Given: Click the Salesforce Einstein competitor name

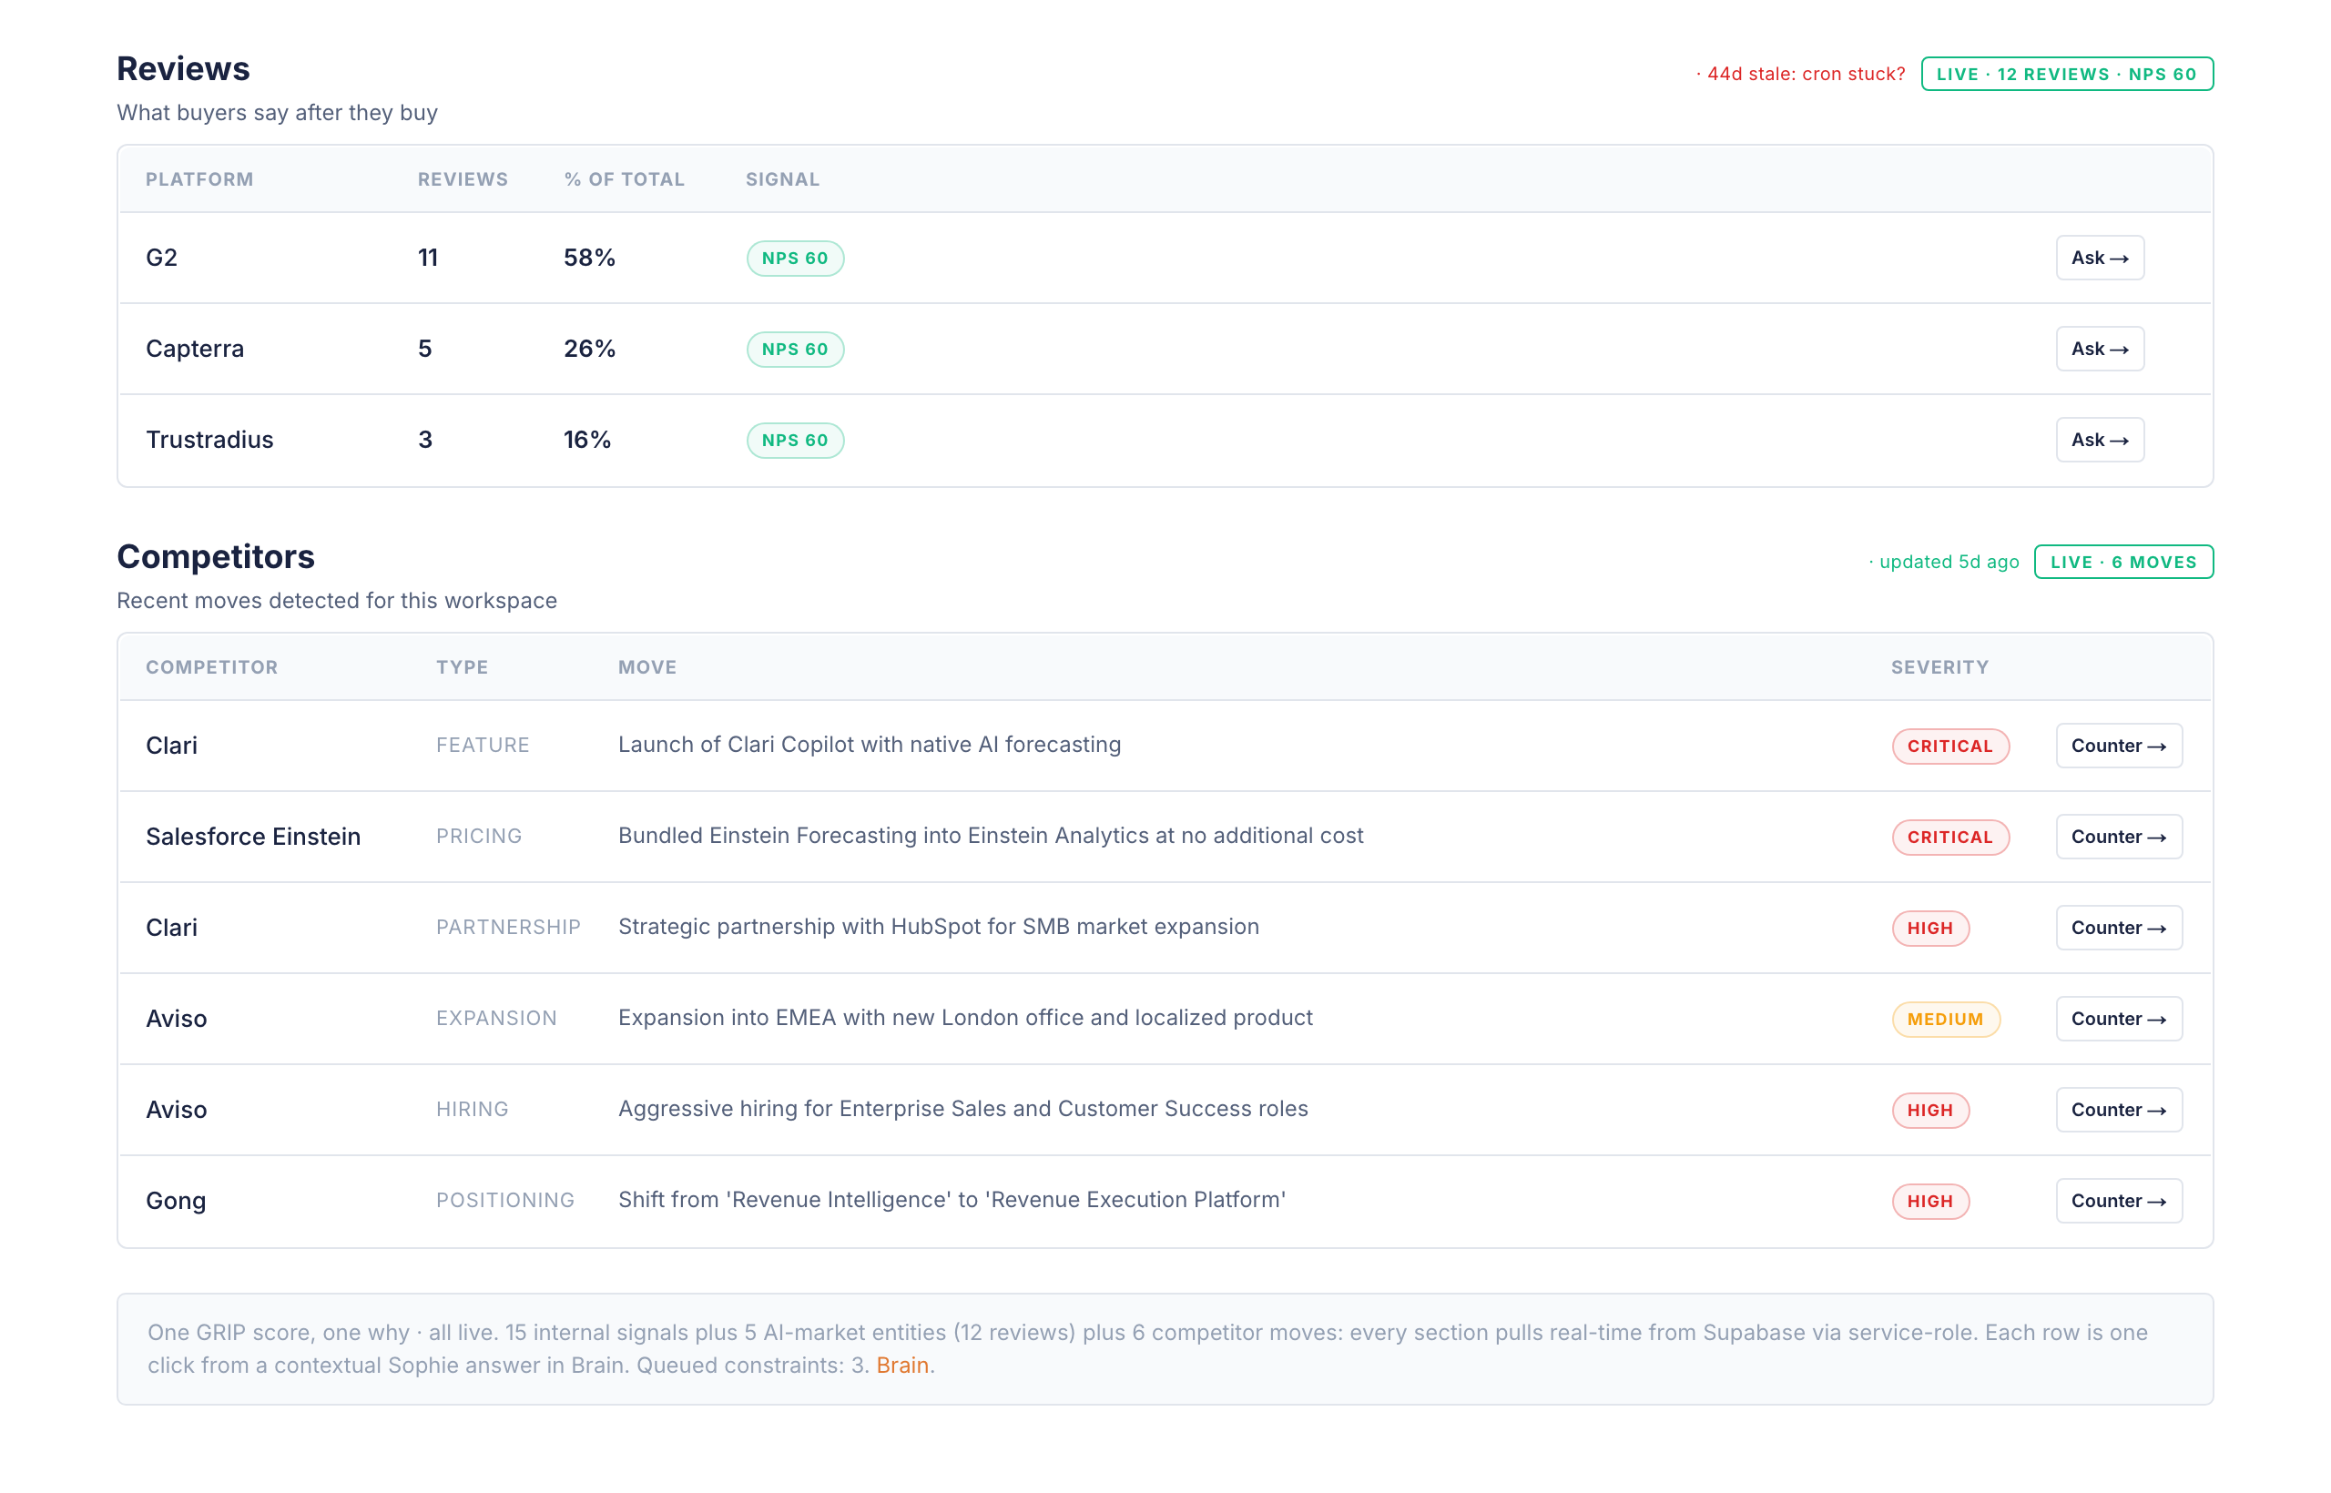Looking at the screenshot, I should [253, 837].
